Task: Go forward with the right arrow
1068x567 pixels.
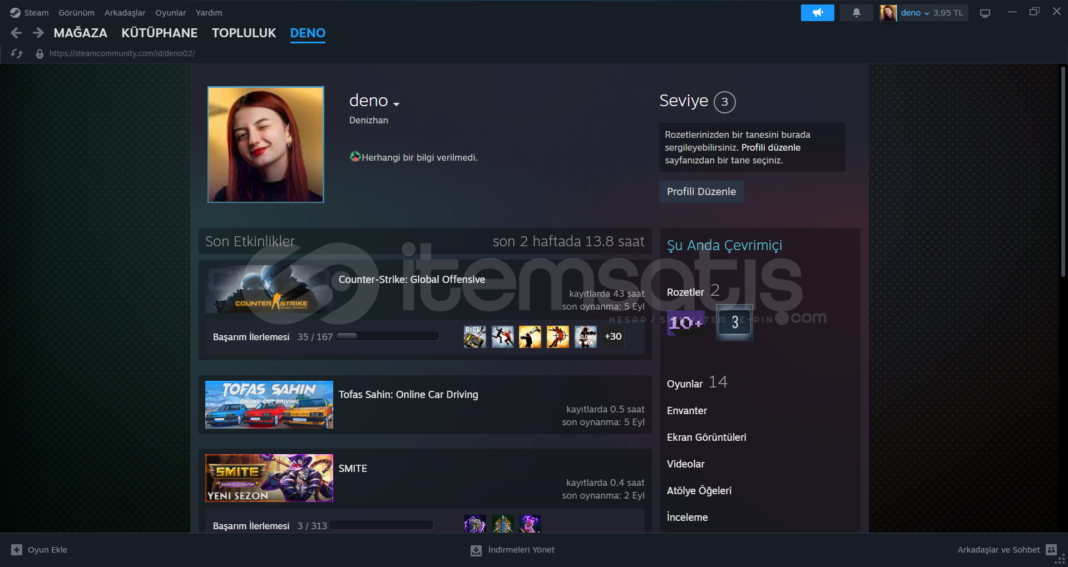Action: [38, 33]
